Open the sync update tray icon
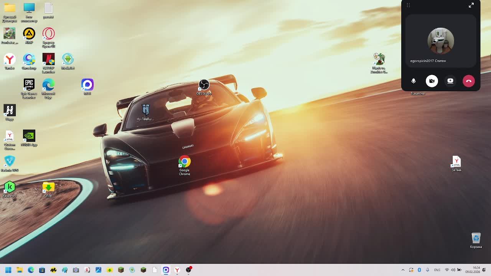 point(411,270)
